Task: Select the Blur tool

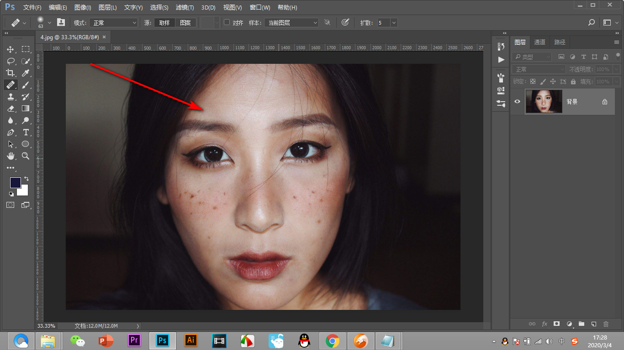Action: pyautogui.click(x=11, y=120)
